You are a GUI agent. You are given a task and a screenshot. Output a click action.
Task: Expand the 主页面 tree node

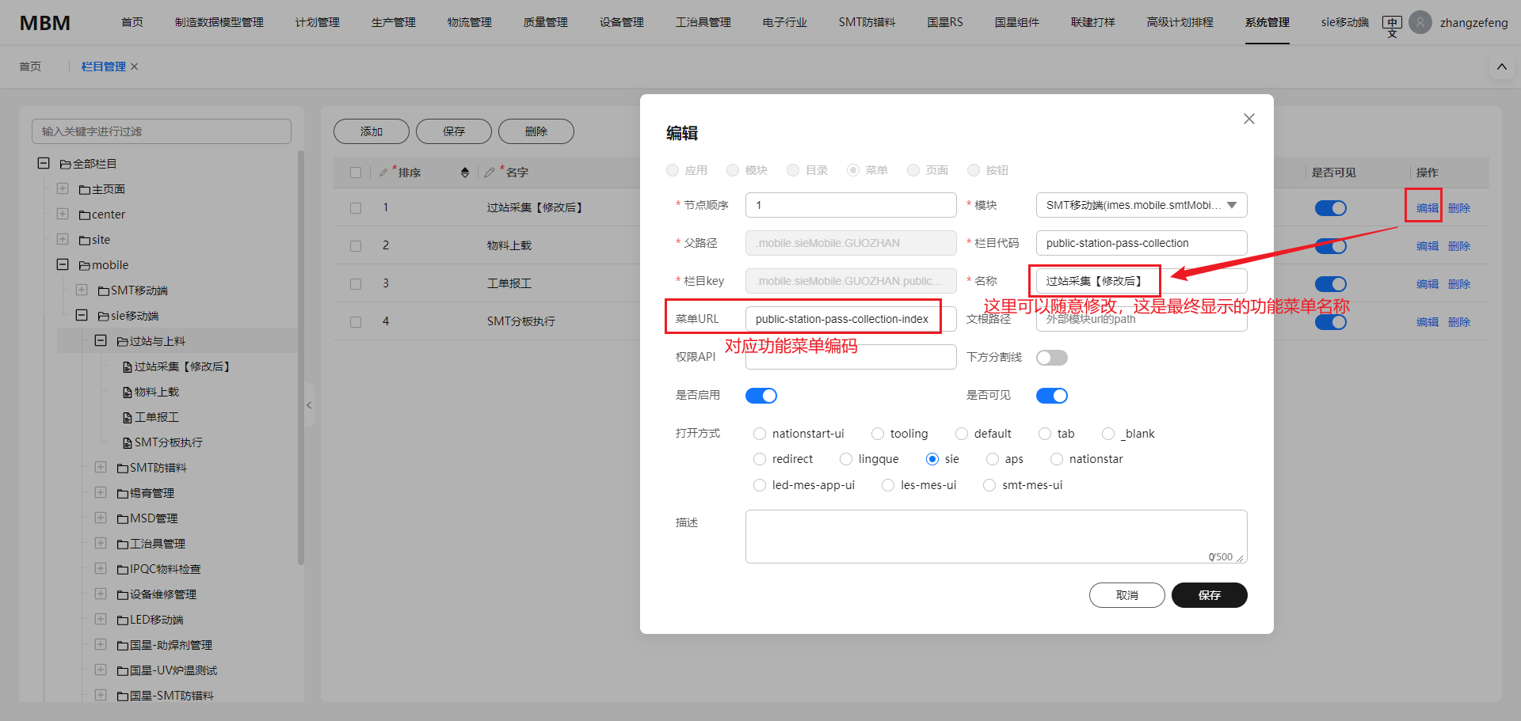coord(63,188)
